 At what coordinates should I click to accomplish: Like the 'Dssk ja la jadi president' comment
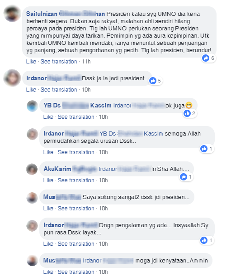pos(31,90)
